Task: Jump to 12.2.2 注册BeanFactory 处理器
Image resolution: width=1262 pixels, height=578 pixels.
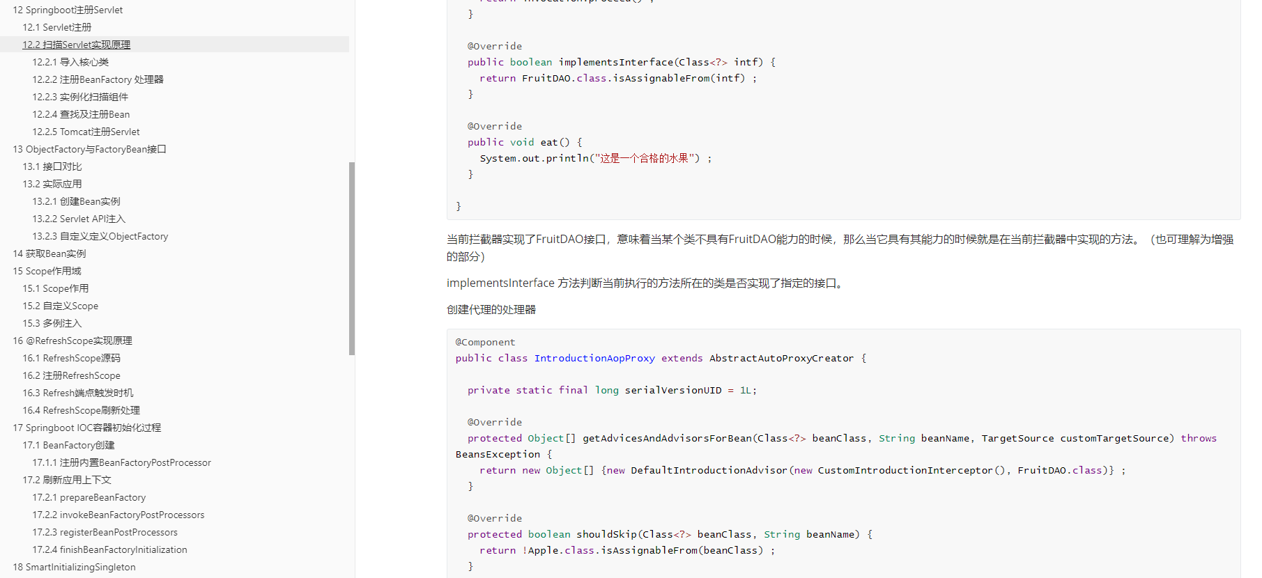Action: coord(98,79)
